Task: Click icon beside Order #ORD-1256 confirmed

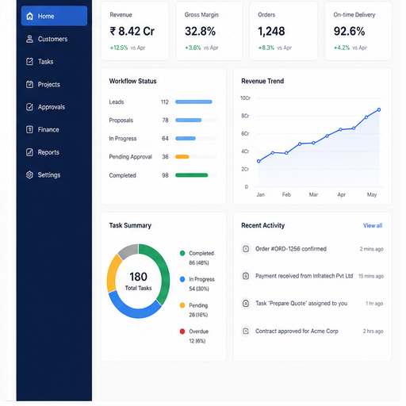Action: tap(246, 249)
